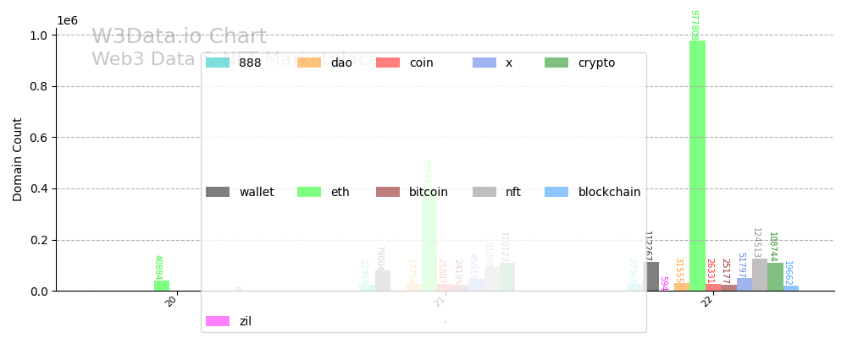Click the coin legend color swatch
The width and height of the screenshot is (847, 338).
click(388, 63)
